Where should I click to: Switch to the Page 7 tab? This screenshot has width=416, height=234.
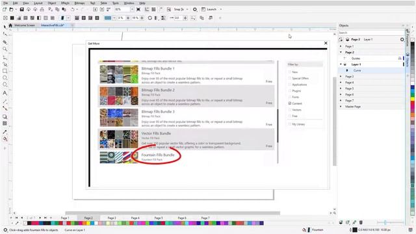pyautogui.click(x=205, y=218)
